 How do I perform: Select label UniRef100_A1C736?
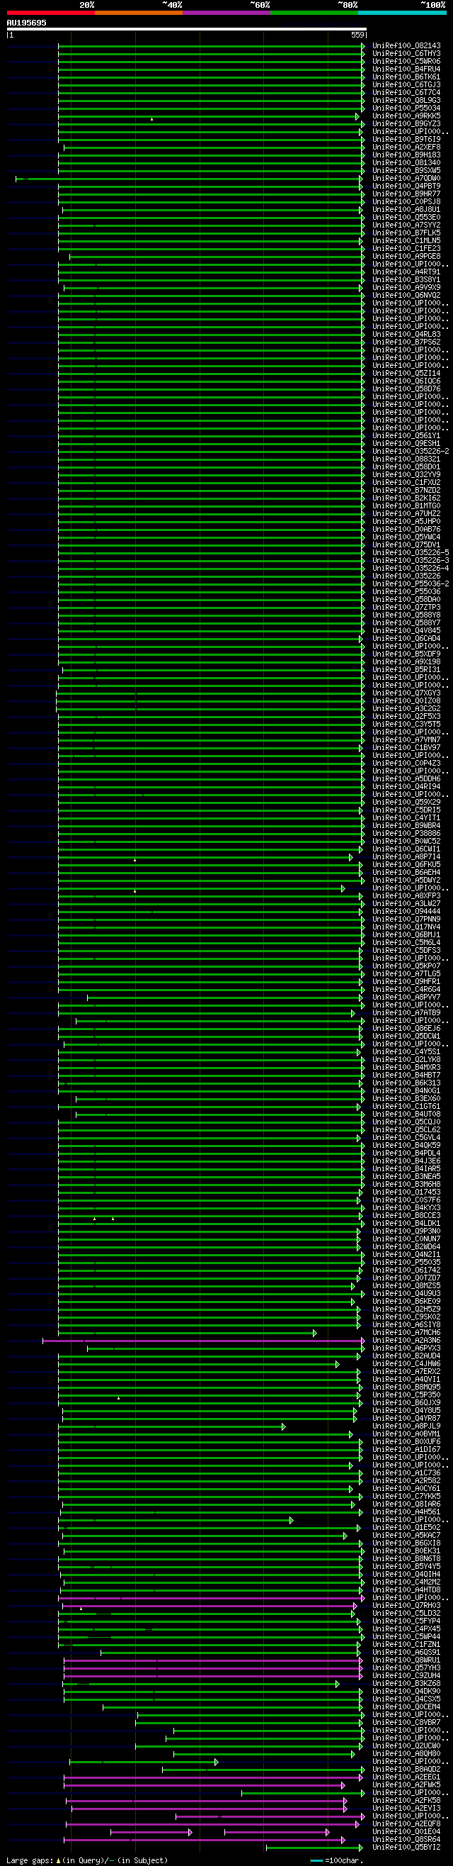click(407, 1474)
